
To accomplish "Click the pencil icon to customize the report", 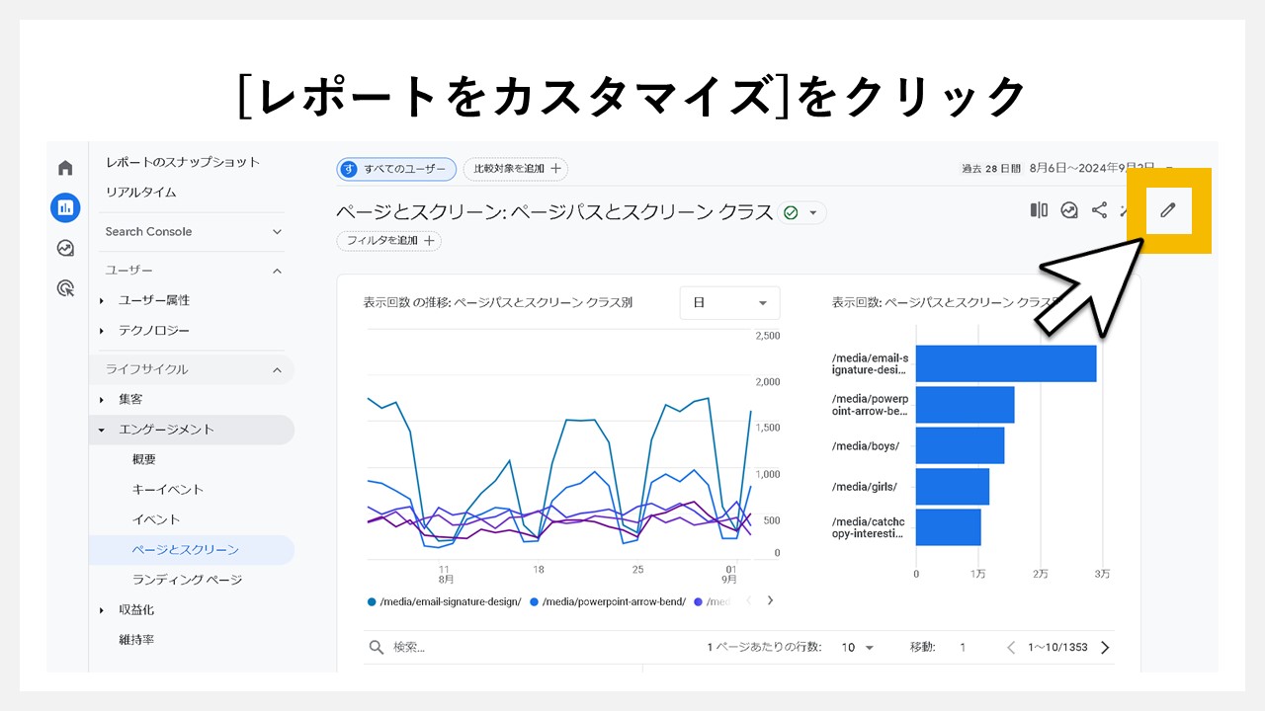I will click(1169, 211).
